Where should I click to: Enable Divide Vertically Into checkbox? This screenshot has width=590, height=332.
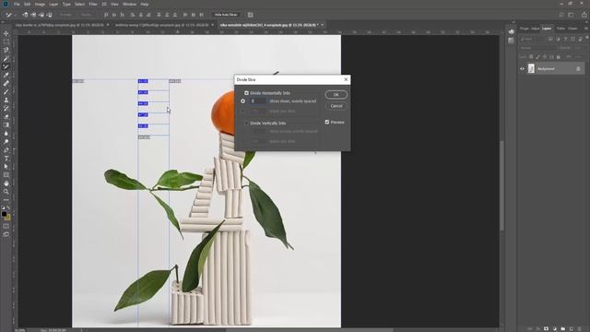point(246,123)
